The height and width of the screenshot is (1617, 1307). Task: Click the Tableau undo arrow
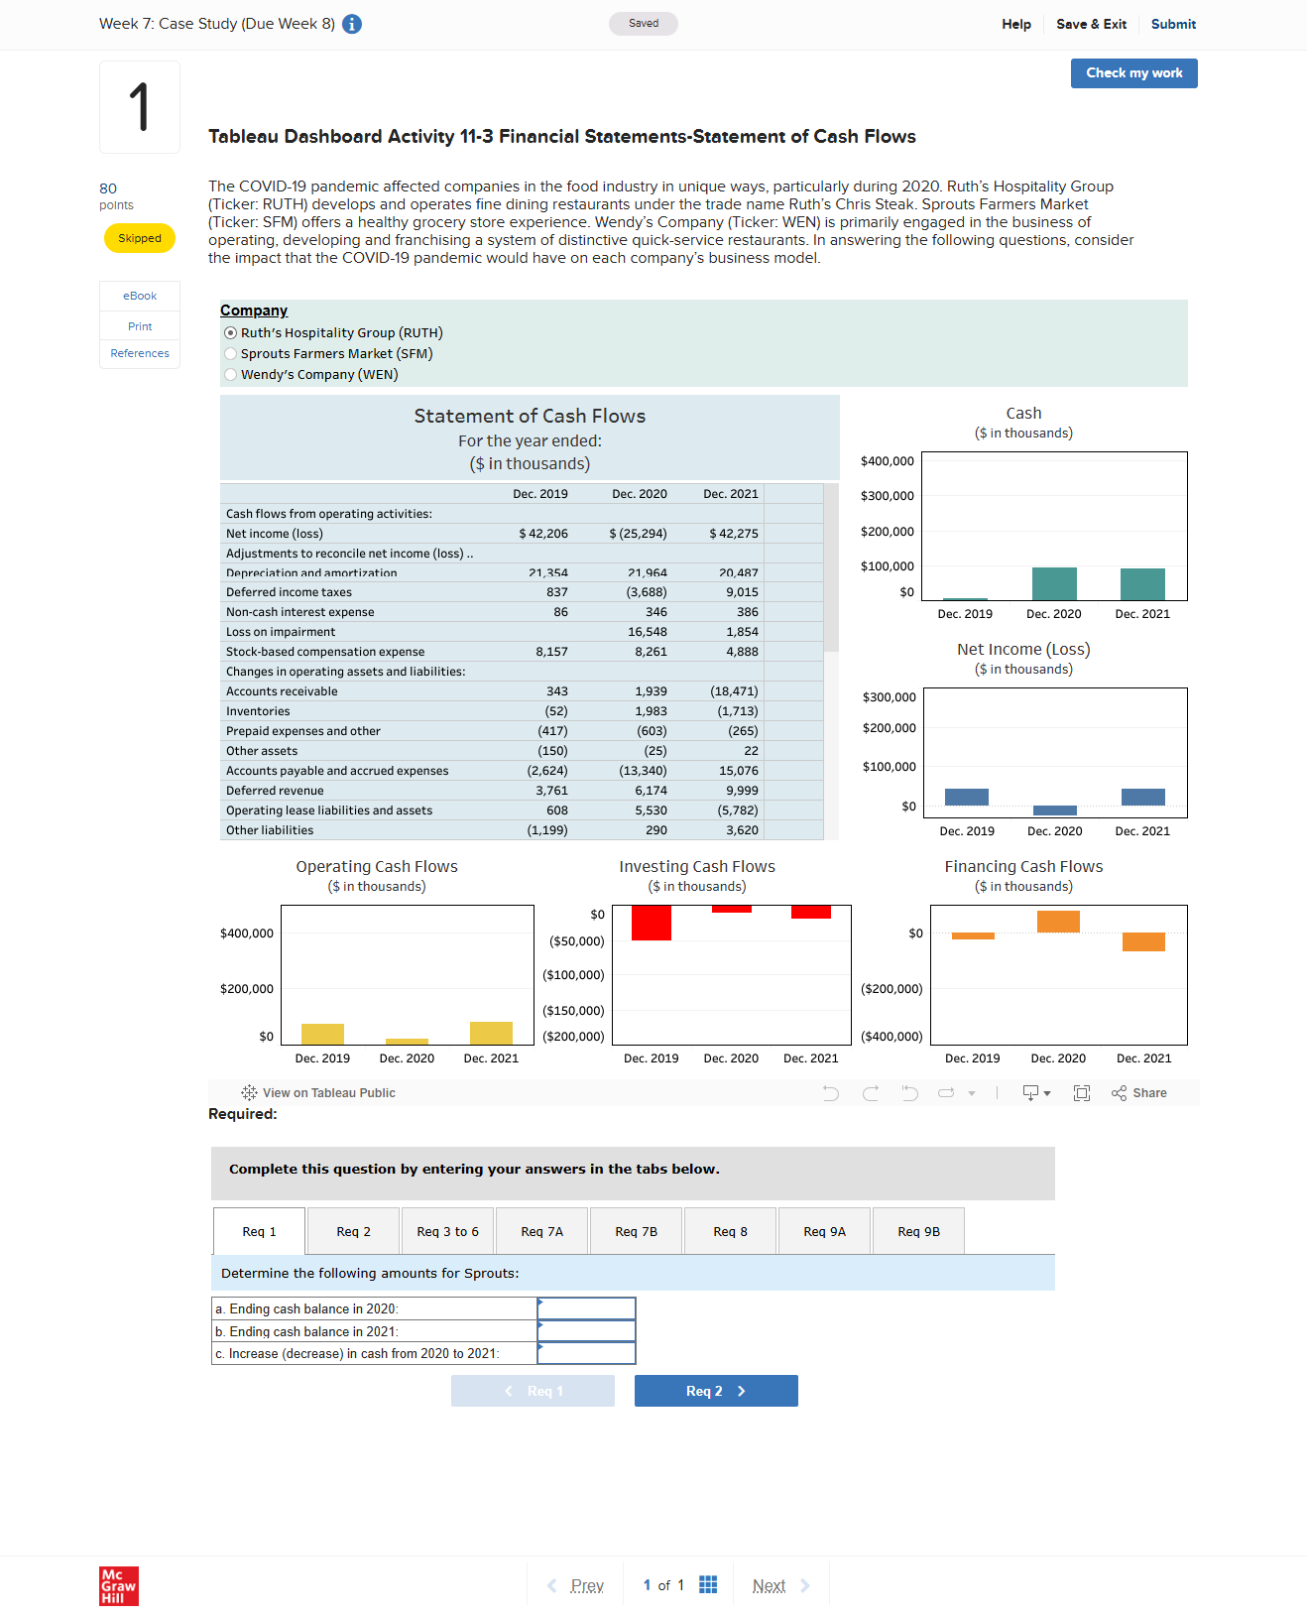click(x=831, y=1093)
